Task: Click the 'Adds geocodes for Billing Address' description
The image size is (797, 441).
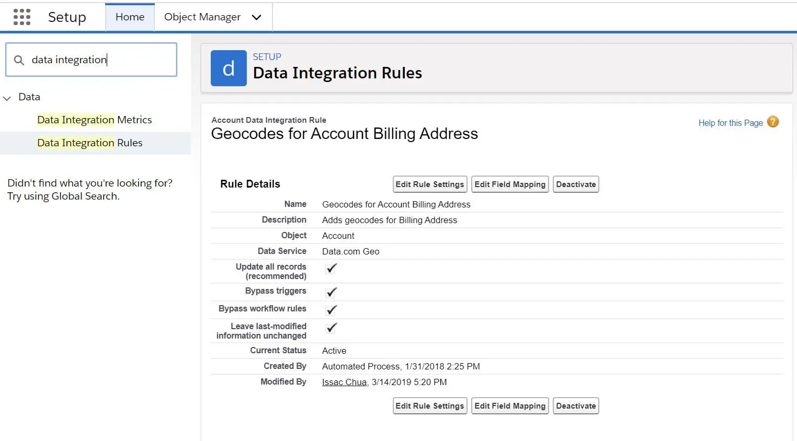Action: (x=390, y=220)
